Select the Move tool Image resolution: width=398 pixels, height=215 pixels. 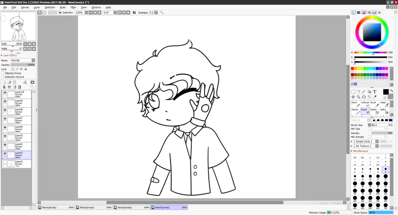click(353, 97)
